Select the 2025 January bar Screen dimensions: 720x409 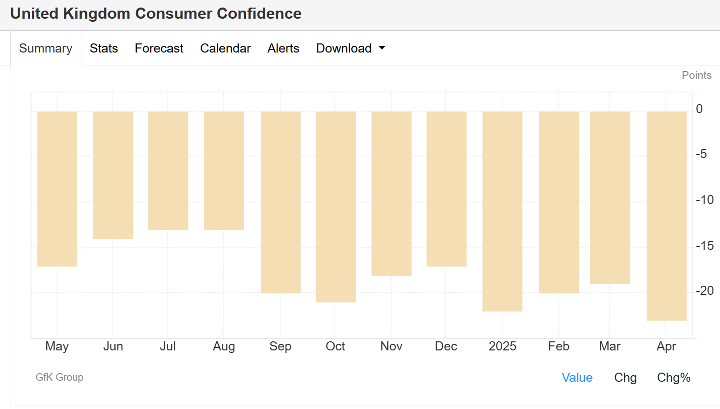click(502, 211)
